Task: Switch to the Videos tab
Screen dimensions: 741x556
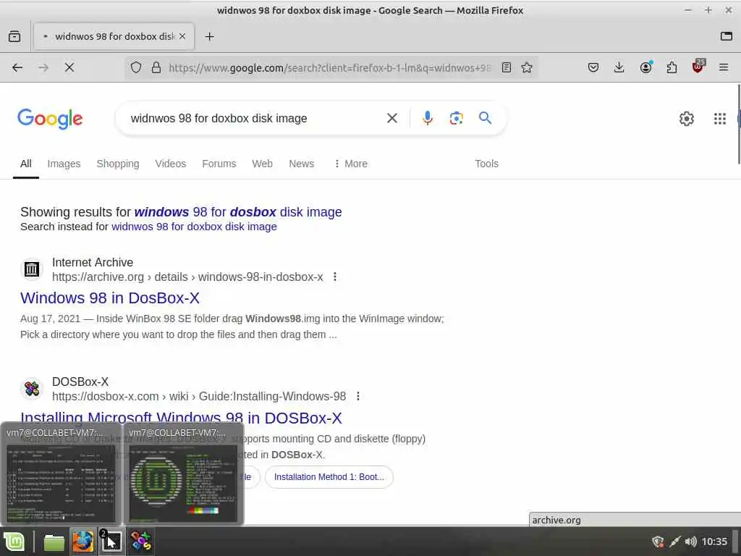Action: [x=171, y=164]
